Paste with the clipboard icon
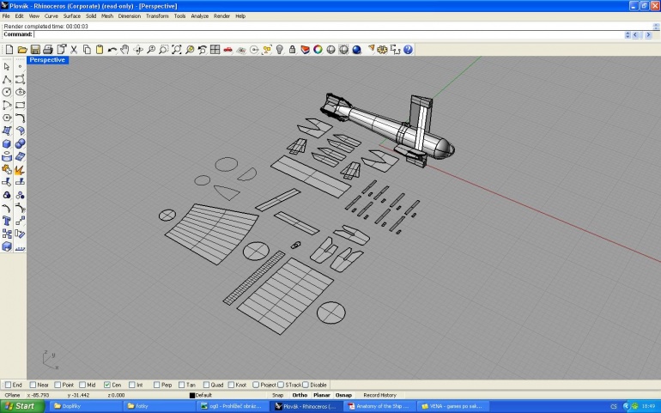 [x=100, y=50]
